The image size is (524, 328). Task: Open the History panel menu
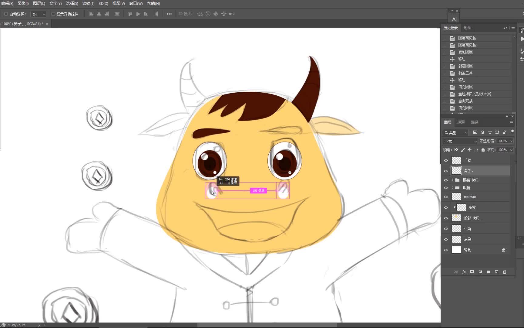point(513,28)
